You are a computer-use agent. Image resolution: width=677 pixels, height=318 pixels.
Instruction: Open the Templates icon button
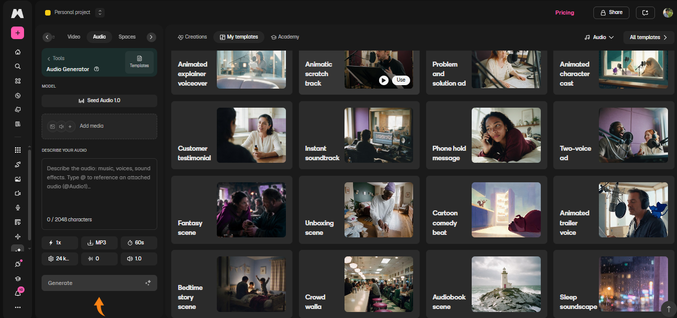[x=139, y=62]
